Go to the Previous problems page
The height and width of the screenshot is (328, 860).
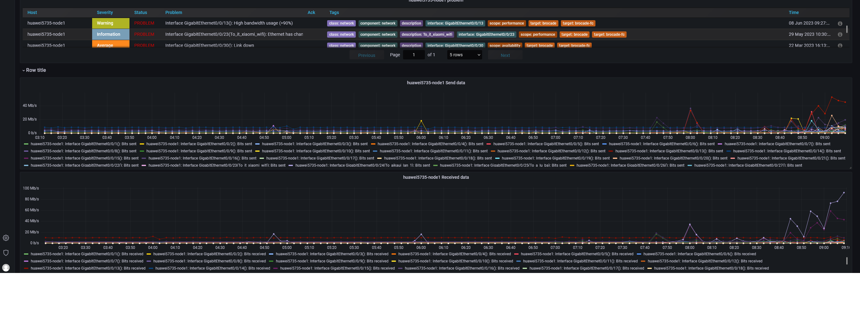[x=367, y=55]
